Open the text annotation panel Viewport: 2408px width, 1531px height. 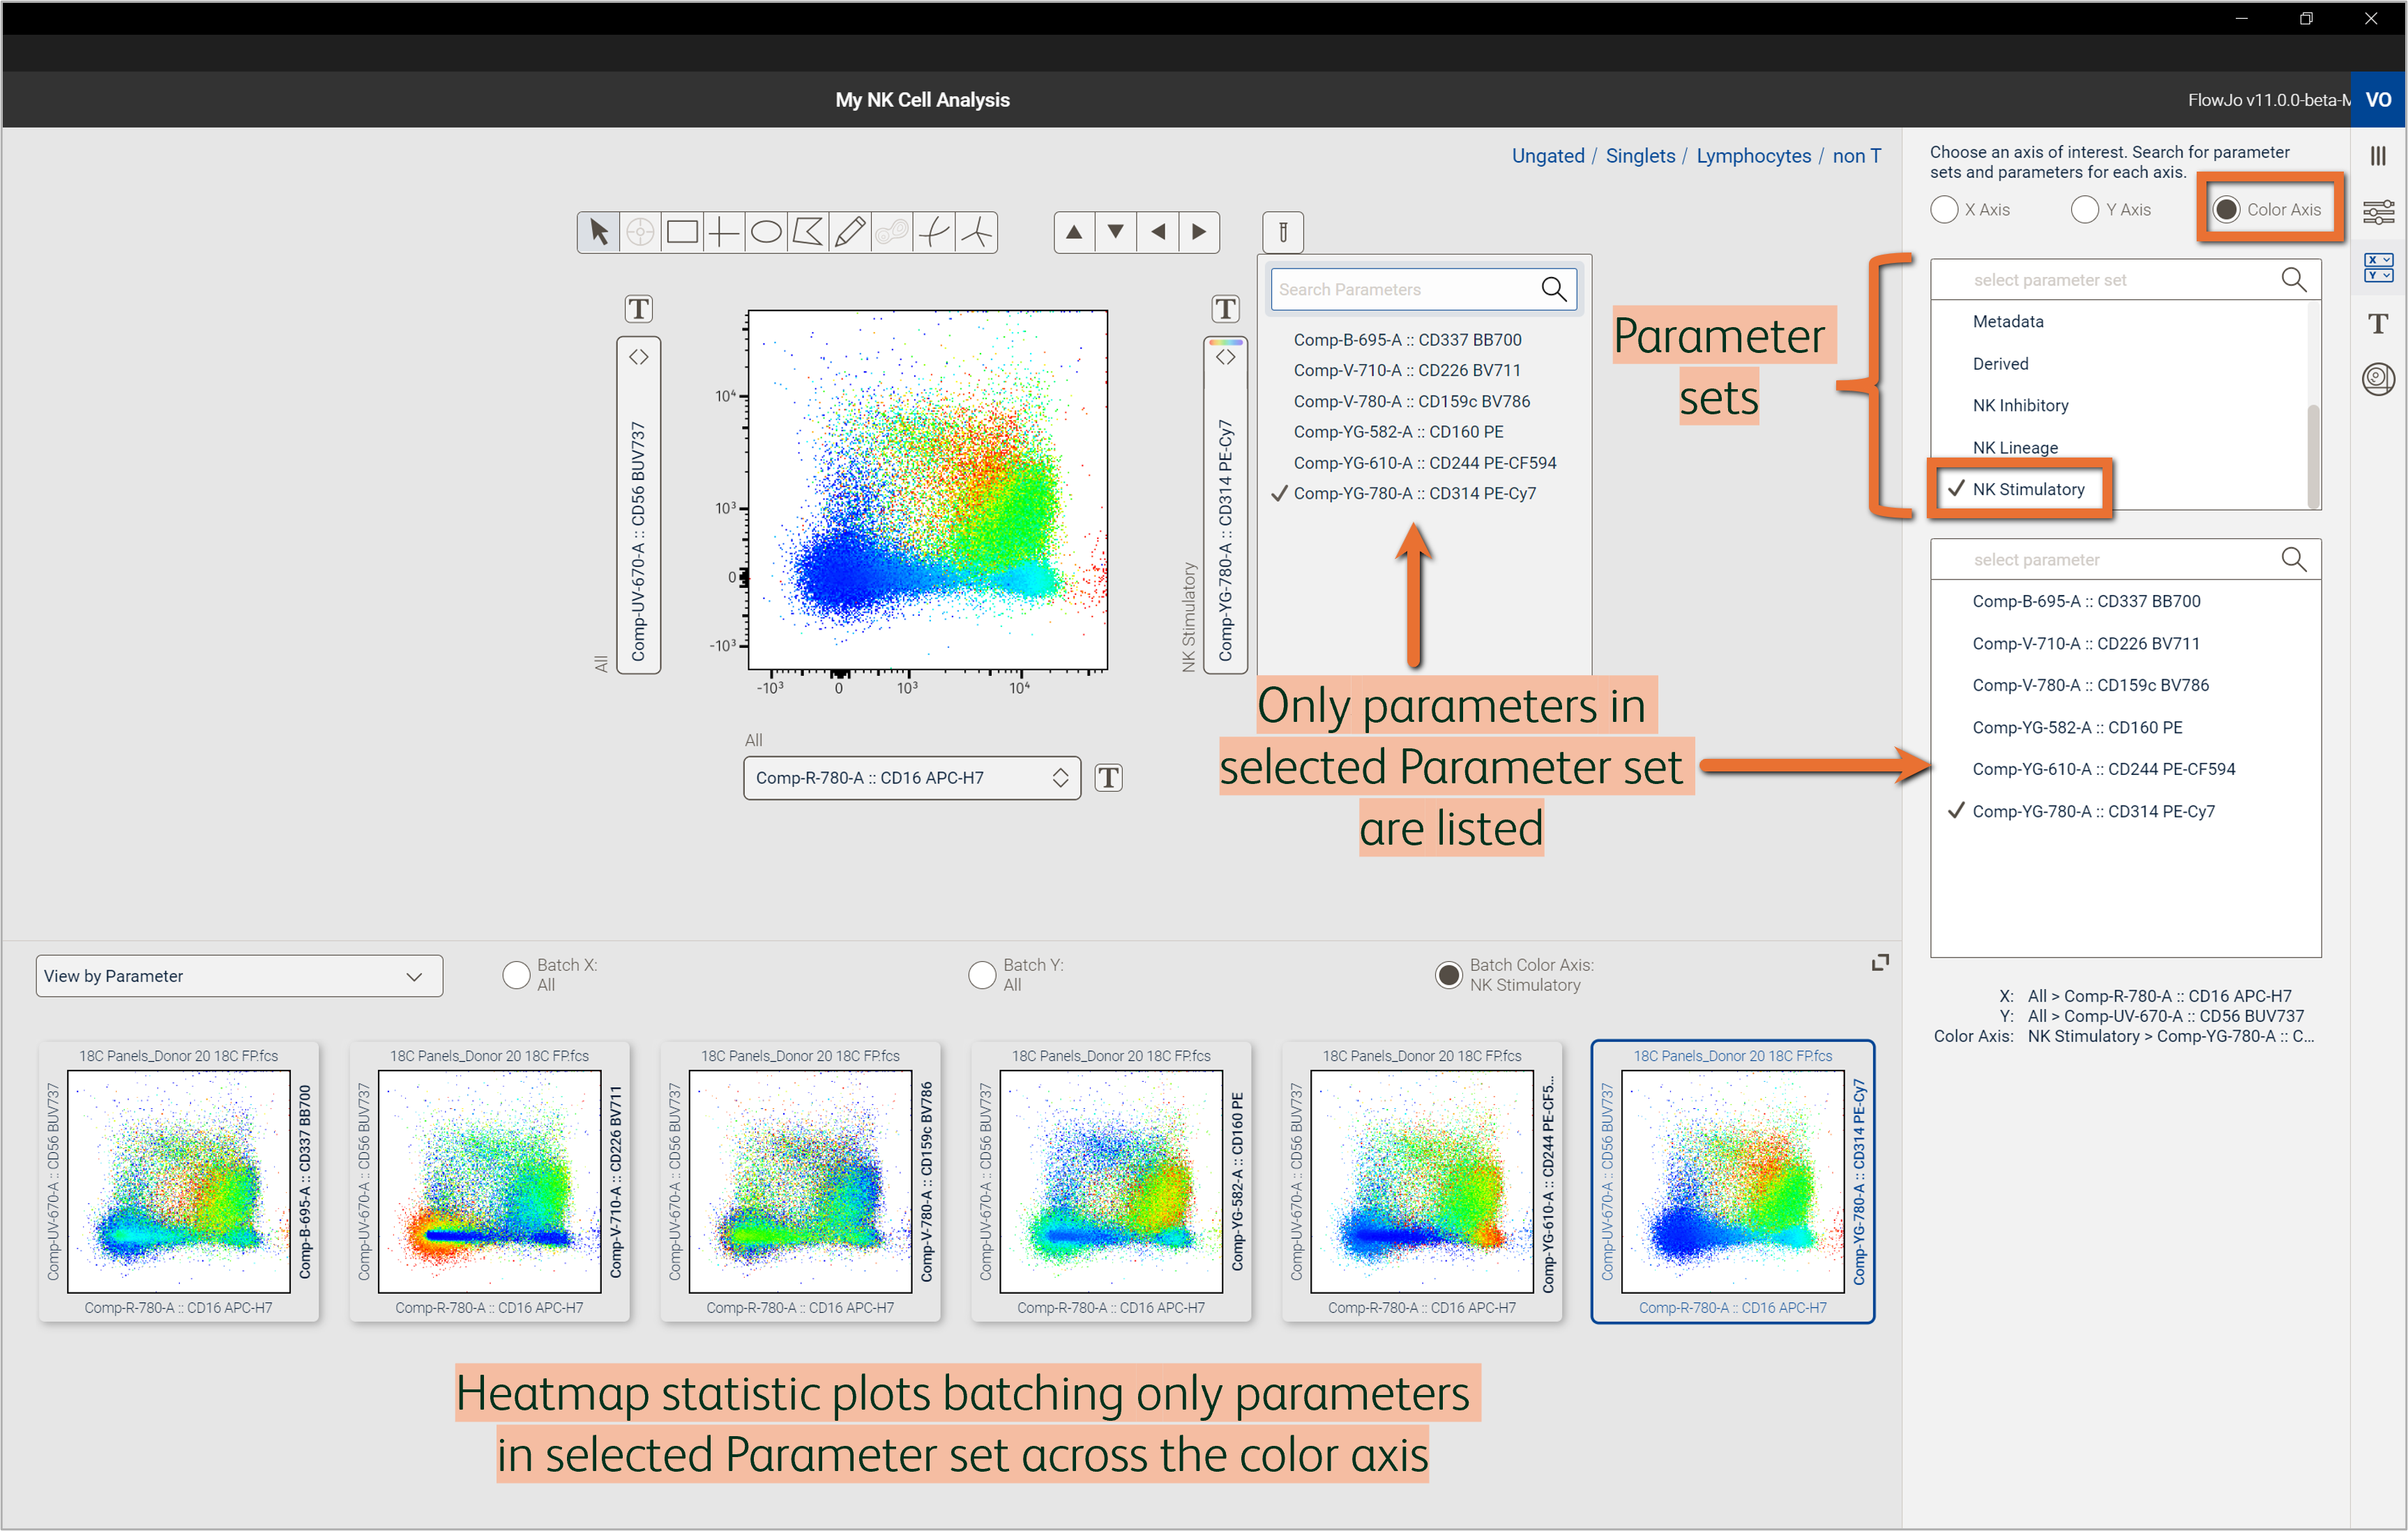click(x=2379, y=322)
